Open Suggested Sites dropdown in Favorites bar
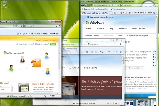This screenshot has width=159, height=106. click(109, 9)
